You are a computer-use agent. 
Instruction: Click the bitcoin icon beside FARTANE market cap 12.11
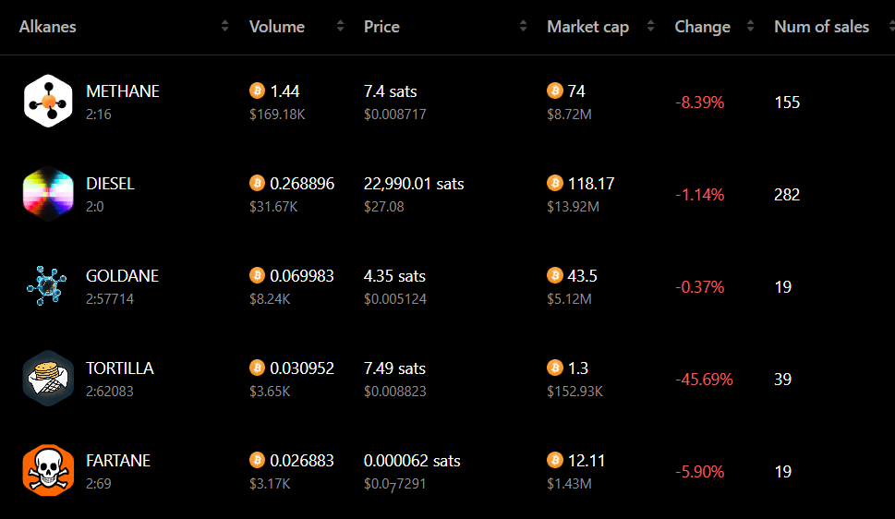555,460
